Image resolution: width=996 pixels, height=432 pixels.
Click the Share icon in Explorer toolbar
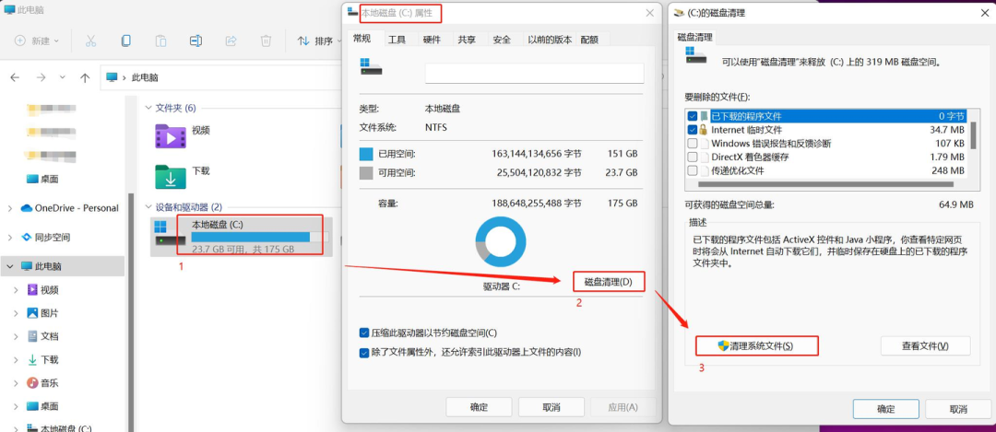point(231,41)
